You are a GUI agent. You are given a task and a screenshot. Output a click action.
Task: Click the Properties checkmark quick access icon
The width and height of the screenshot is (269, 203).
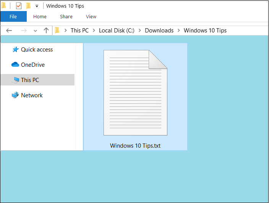coord(19,6)
